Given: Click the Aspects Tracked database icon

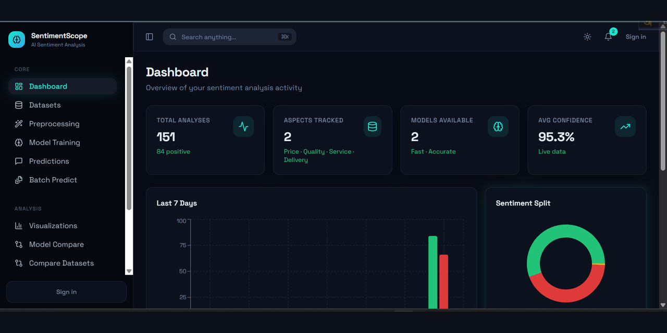Looking at the screenshot, I should click(x=372, y=126).
